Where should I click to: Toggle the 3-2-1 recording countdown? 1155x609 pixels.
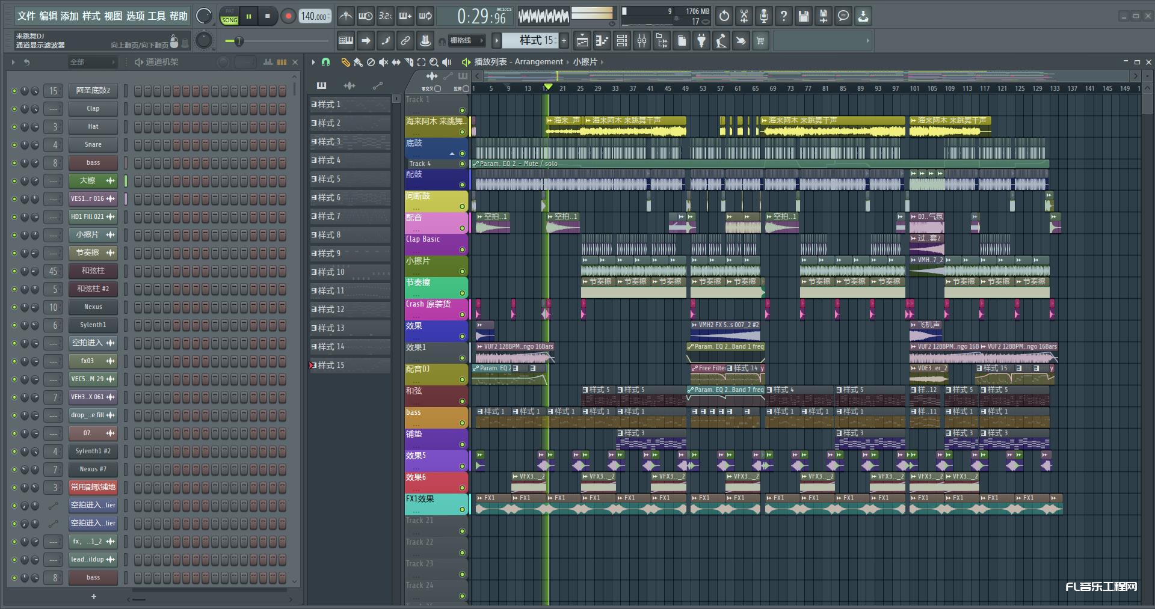pos(385,16)
